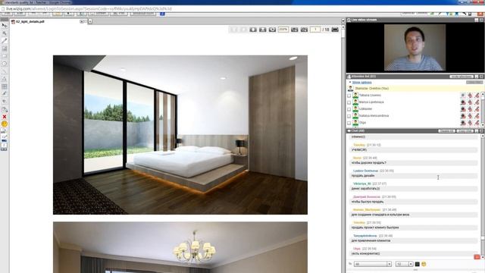Tick the checkbox next to Olga

[x=349, y=123]
